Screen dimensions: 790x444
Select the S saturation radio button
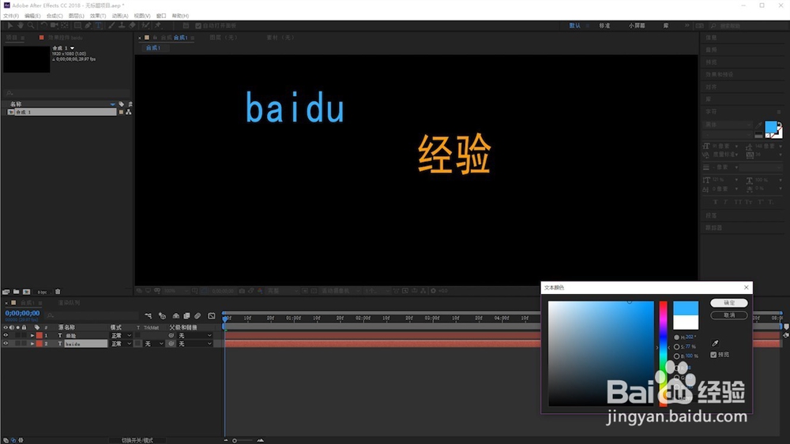pyautogui.click(x=677, y=346)
